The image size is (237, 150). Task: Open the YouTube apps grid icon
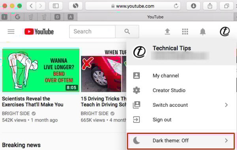pos(185,31)
